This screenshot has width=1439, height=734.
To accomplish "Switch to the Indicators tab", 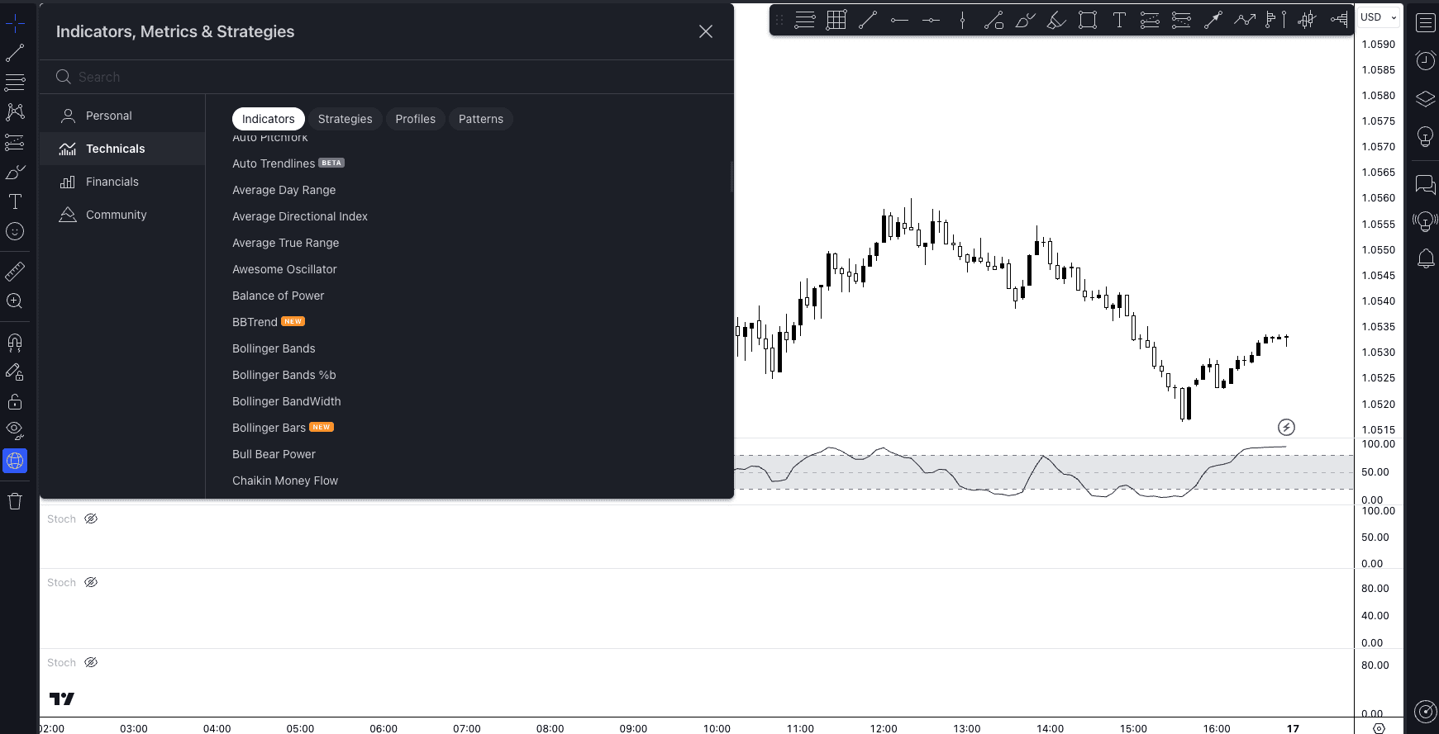I will click(x=269, y=119).
